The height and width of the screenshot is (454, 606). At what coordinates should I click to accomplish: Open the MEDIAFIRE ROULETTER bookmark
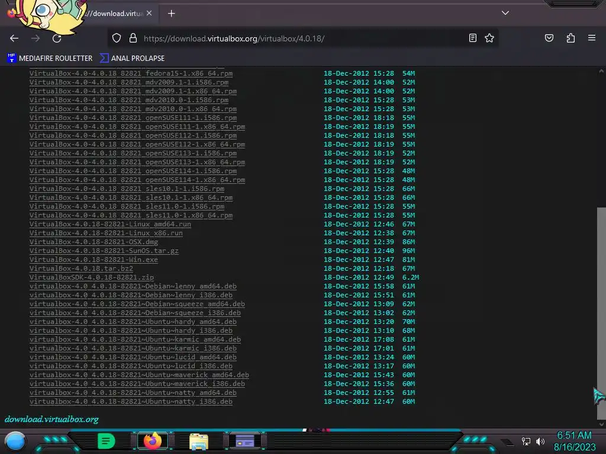pos(50,59)
